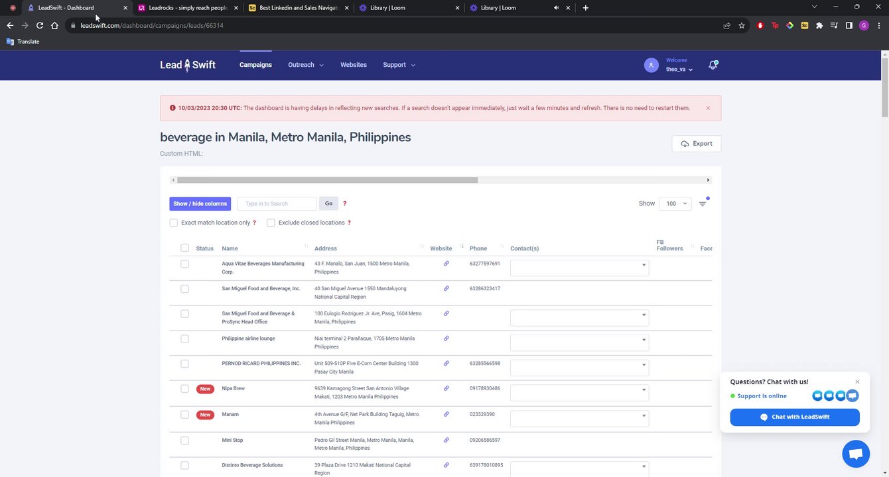Screen dimensions: 889x477
Task: Open the Websites navigation item
Action: (x=354, y=65)
